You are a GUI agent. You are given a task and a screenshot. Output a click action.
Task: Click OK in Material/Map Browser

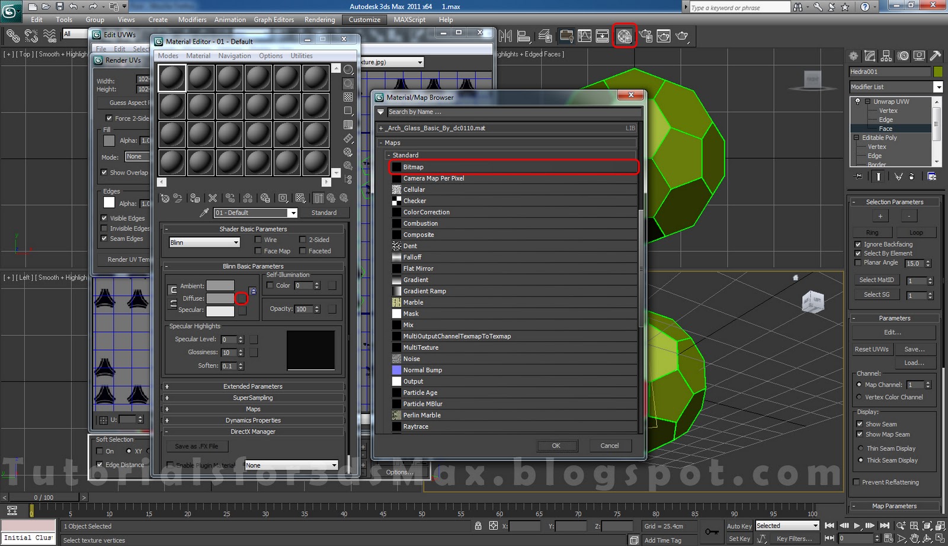tap(556, 446)
